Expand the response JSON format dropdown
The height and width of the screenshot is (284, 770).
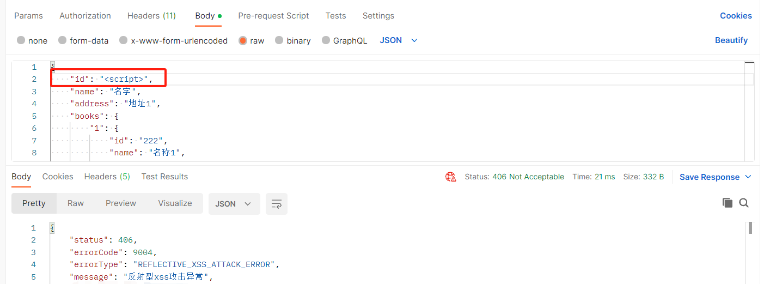point(234,204)
